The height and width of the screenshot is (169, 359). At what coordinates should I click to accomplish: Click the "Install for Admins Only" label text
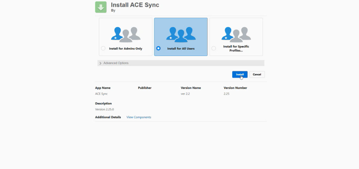pyautogui.click(x=126, y=49)
